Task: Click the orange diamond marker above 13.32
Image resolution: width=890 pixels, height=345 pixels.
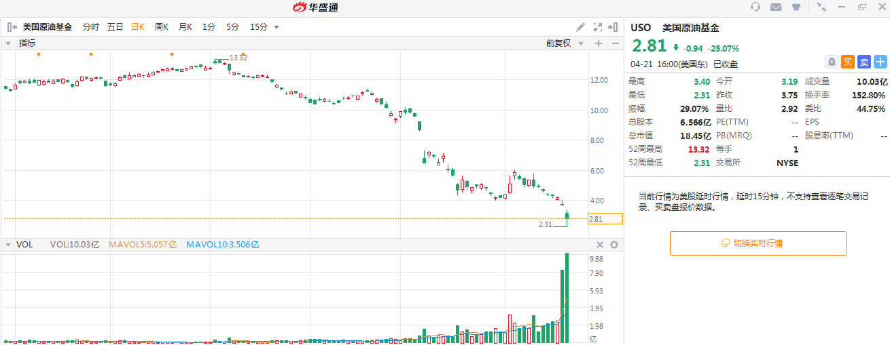Action: click(x=243, y=54)
